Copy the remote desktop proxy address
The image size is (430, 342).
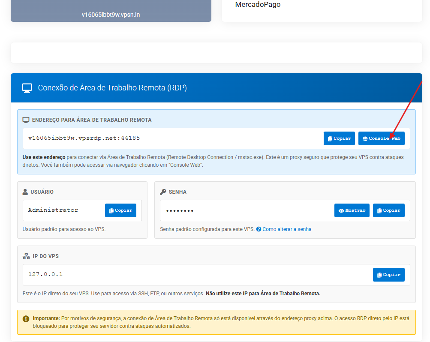click(339, 138)
